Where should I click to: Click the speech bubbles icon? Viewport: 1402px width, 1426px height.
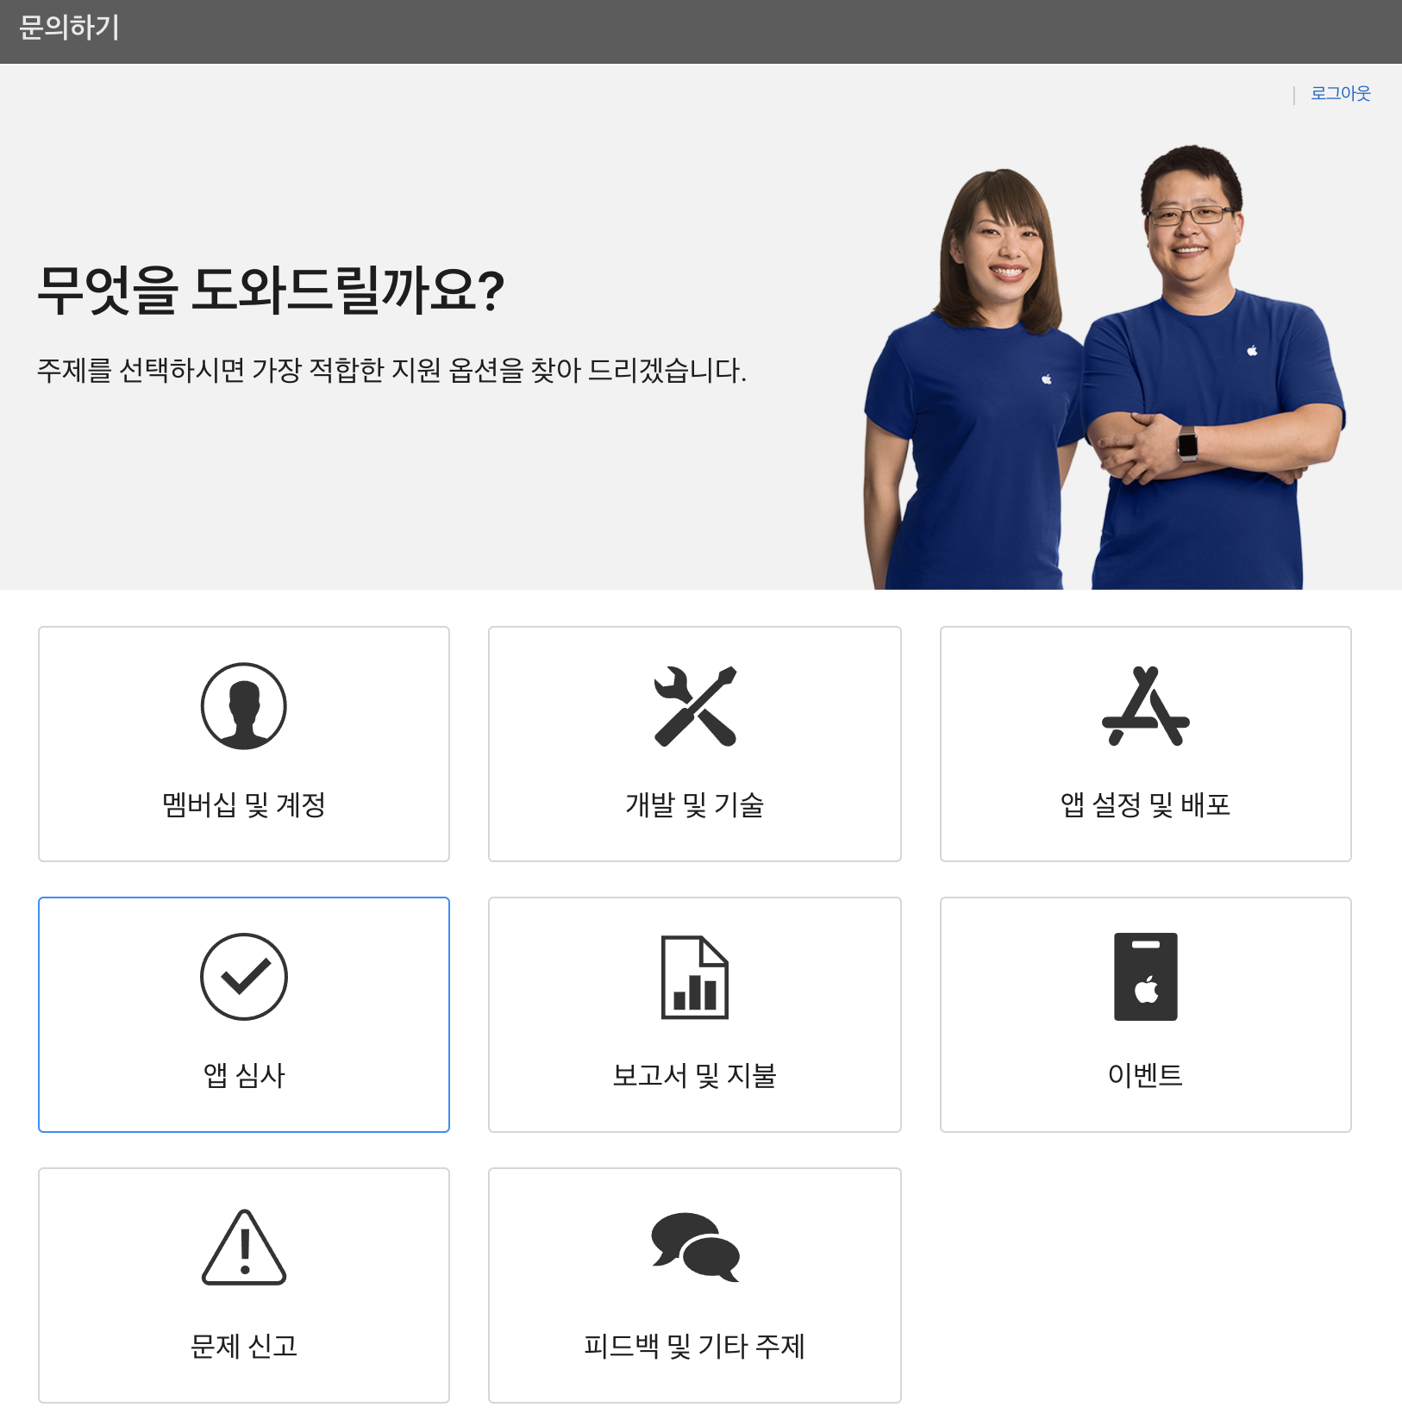(x=695, y=1248)
